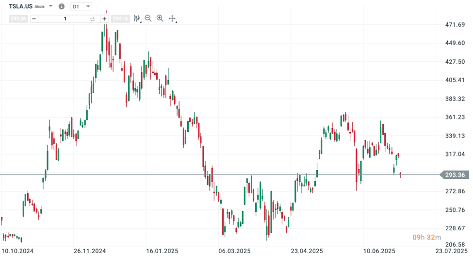Open the TSLA.US instrument info icon

click(x=61, y=7)
